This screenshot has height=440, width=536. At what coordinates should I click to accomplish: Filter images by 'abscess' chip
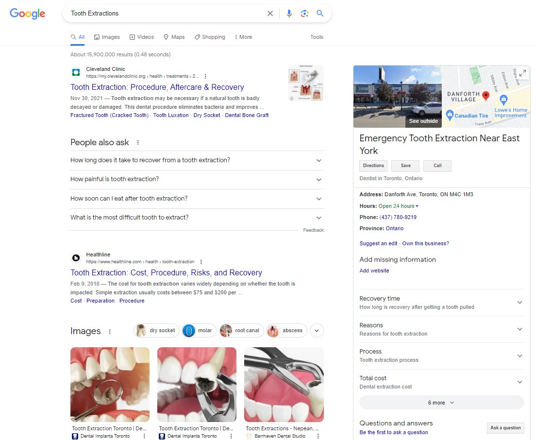pyautogui.click(x=286, y=331)
